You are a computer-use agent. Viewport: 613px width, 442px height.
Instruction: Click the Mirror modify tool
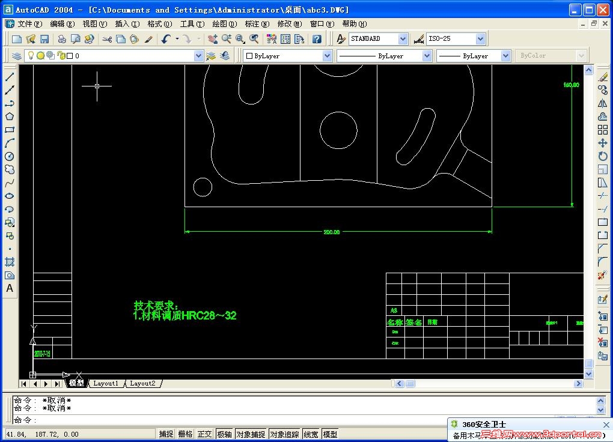click(x=603, y=103)
